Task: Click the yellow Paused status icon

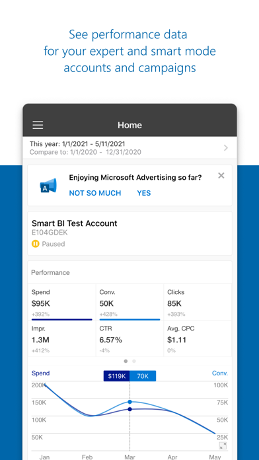Action: tap(36, 244)
